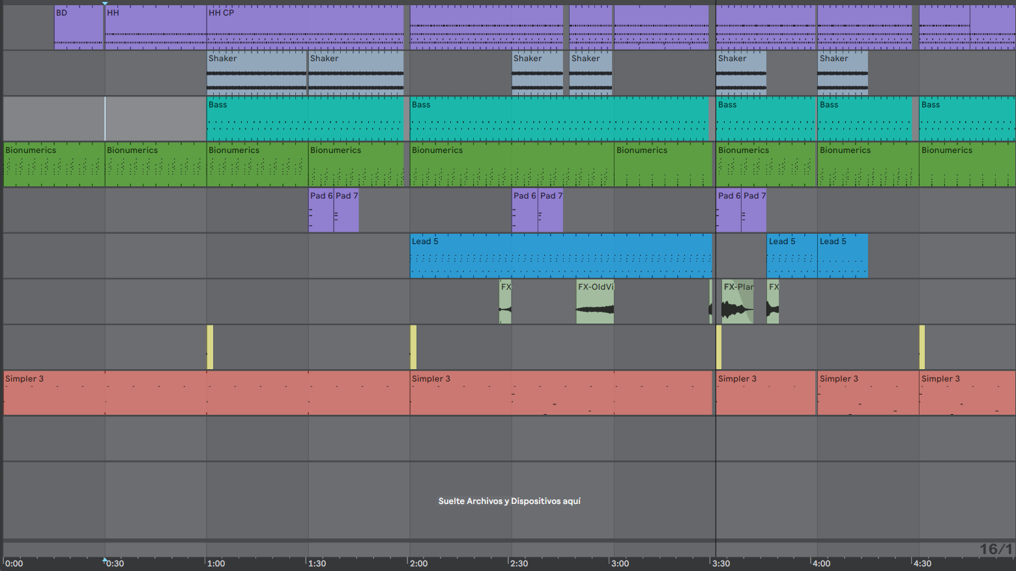Viewport: 1016px width, 571px height.
Task: Select the yellow clip at 2:00
Action: 413,348
